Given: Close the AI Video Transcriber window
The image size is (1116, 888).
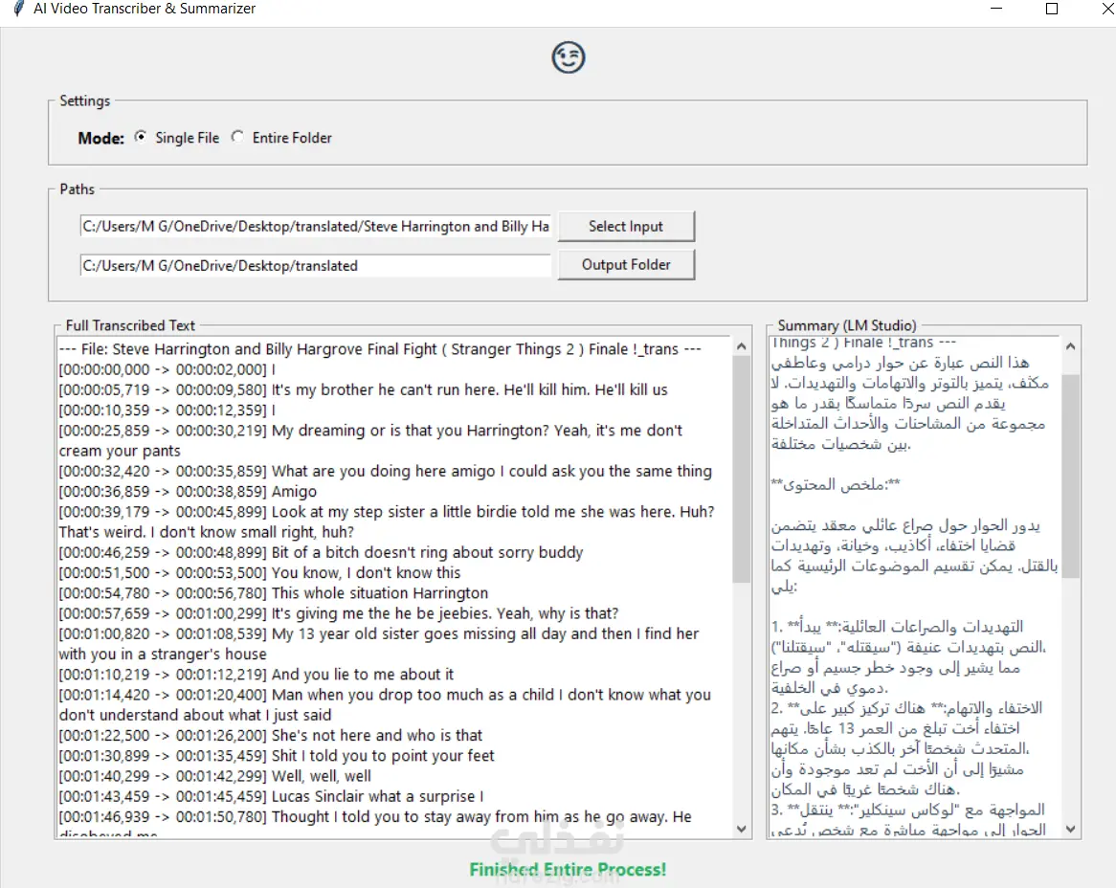Looking at the screenshot, I should (x=1105, y=9).
